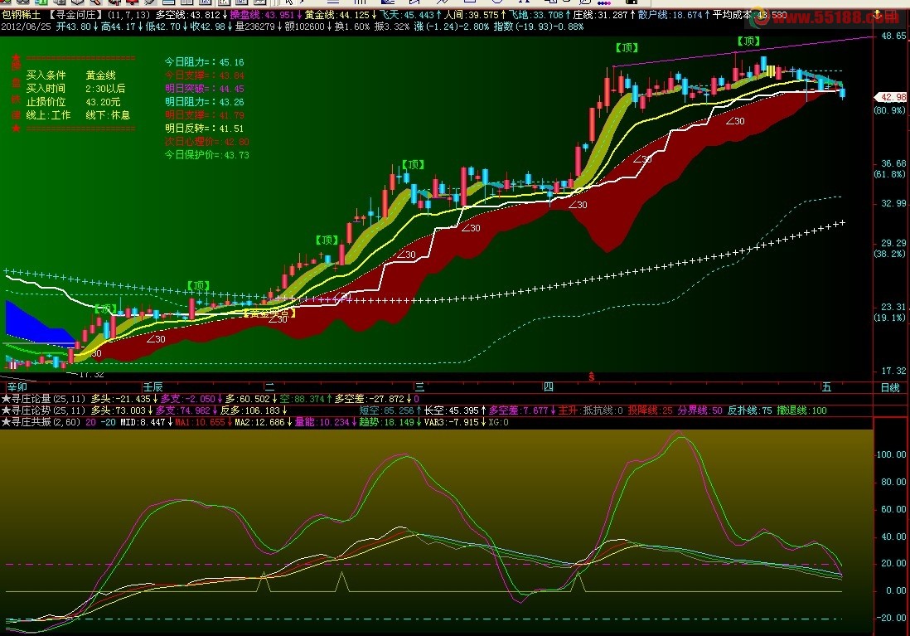Click the yellow 黄金坐台 chart marker
This screenshot has width=910, height=636.
(269, 313)
